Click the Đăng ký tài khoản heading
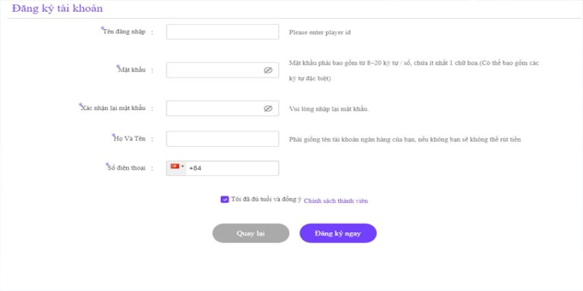This screenshot has width=583, height=291. 58,9
